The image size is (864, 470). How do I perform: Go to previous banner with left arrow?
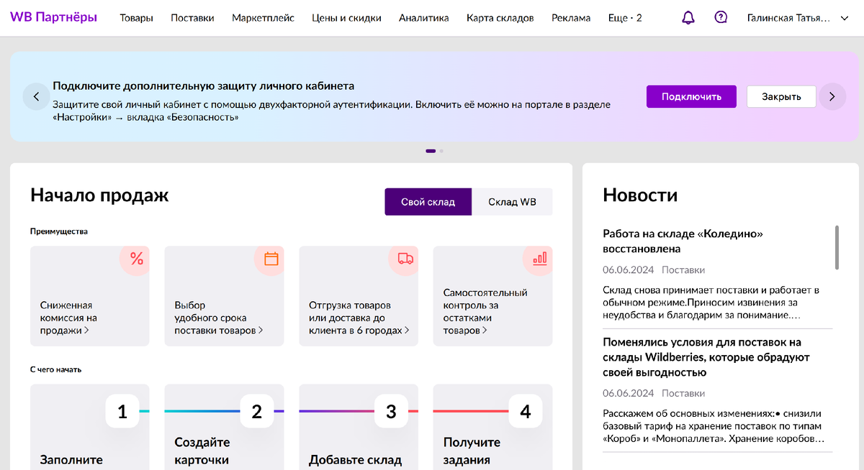pos(36,96)
